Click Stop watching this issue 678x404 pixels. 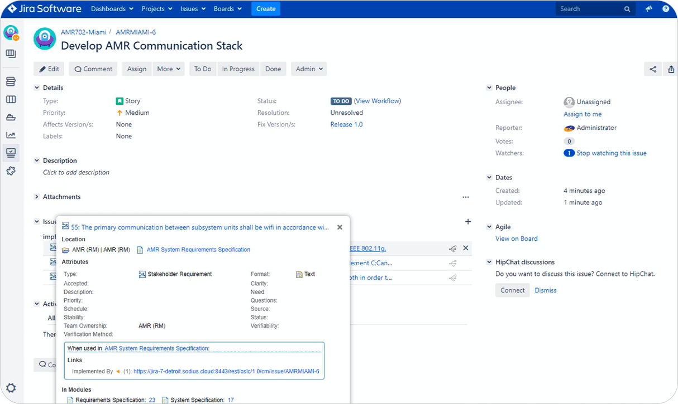click(612, 153)
